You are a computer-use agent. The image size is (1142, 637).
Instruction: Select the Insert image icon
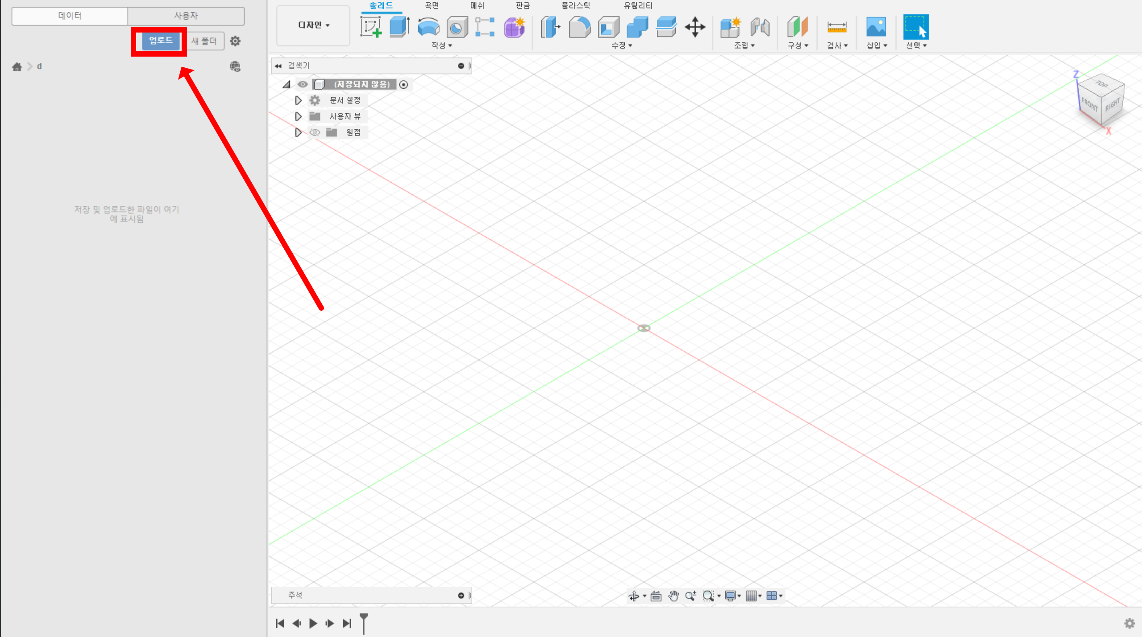876,27
